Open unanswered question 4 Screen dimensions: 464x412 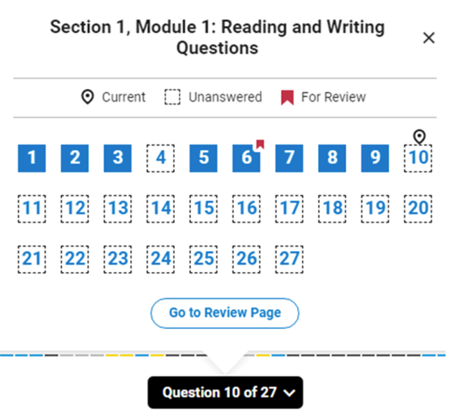pos(160,158)
